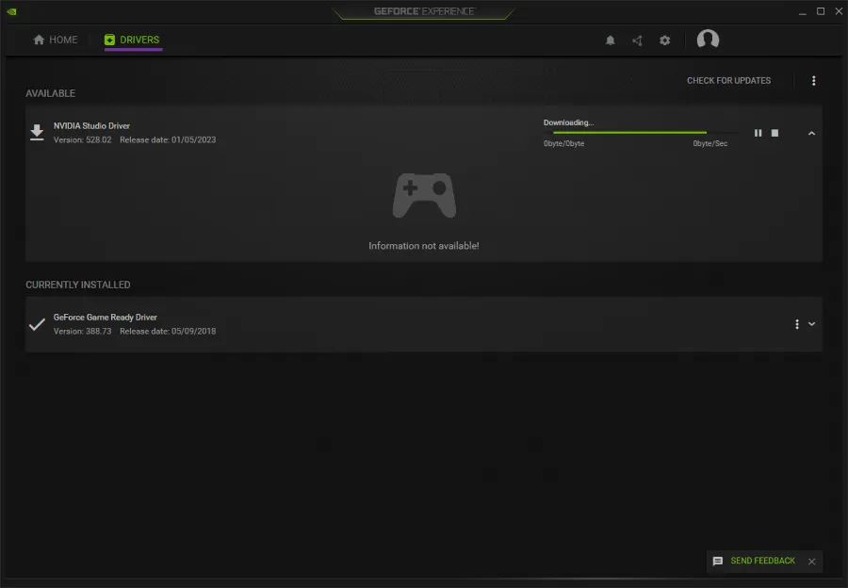This screenshot has width=848, height=588.
Task: Click the share icon
Action: click(x=637, y=40)
